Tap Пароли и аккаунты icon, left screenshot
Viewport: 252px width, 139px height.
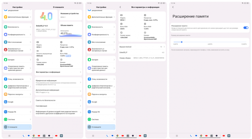click(6, 94)
